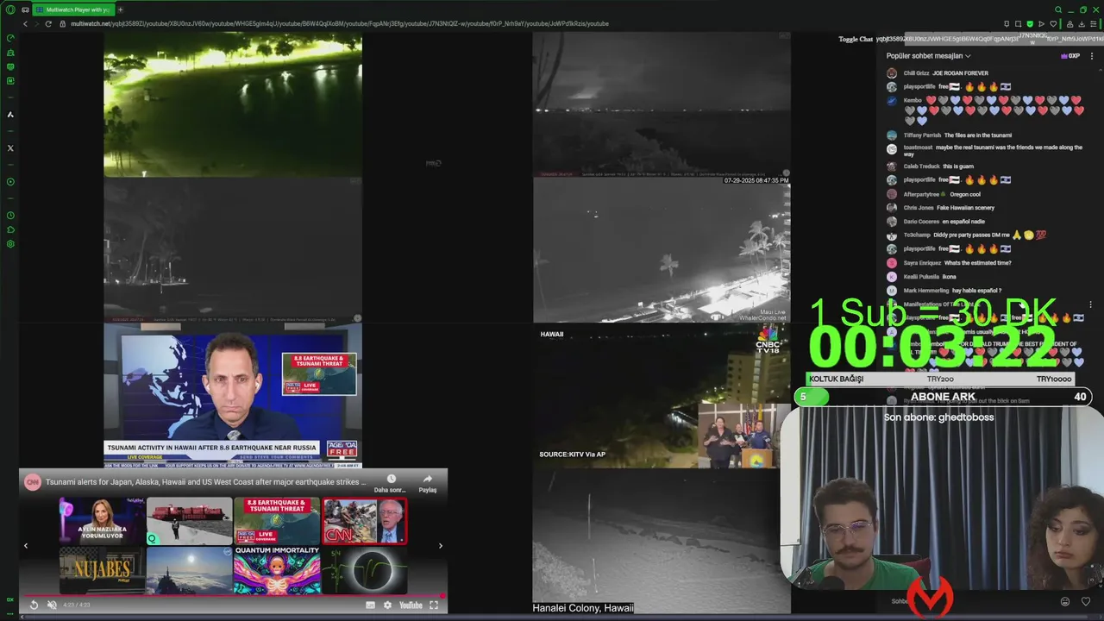Open the Extensions sidebar icon
The width and height of the screenshot is (1104, 621).
[10, 229]
